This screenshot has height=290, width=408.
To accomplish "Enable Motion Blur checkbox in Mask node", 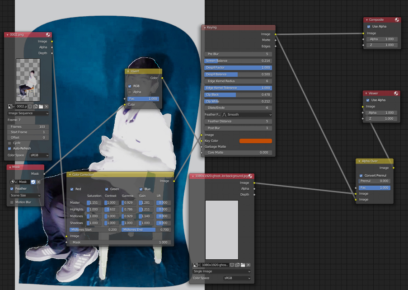I will [x=12, y=202].
